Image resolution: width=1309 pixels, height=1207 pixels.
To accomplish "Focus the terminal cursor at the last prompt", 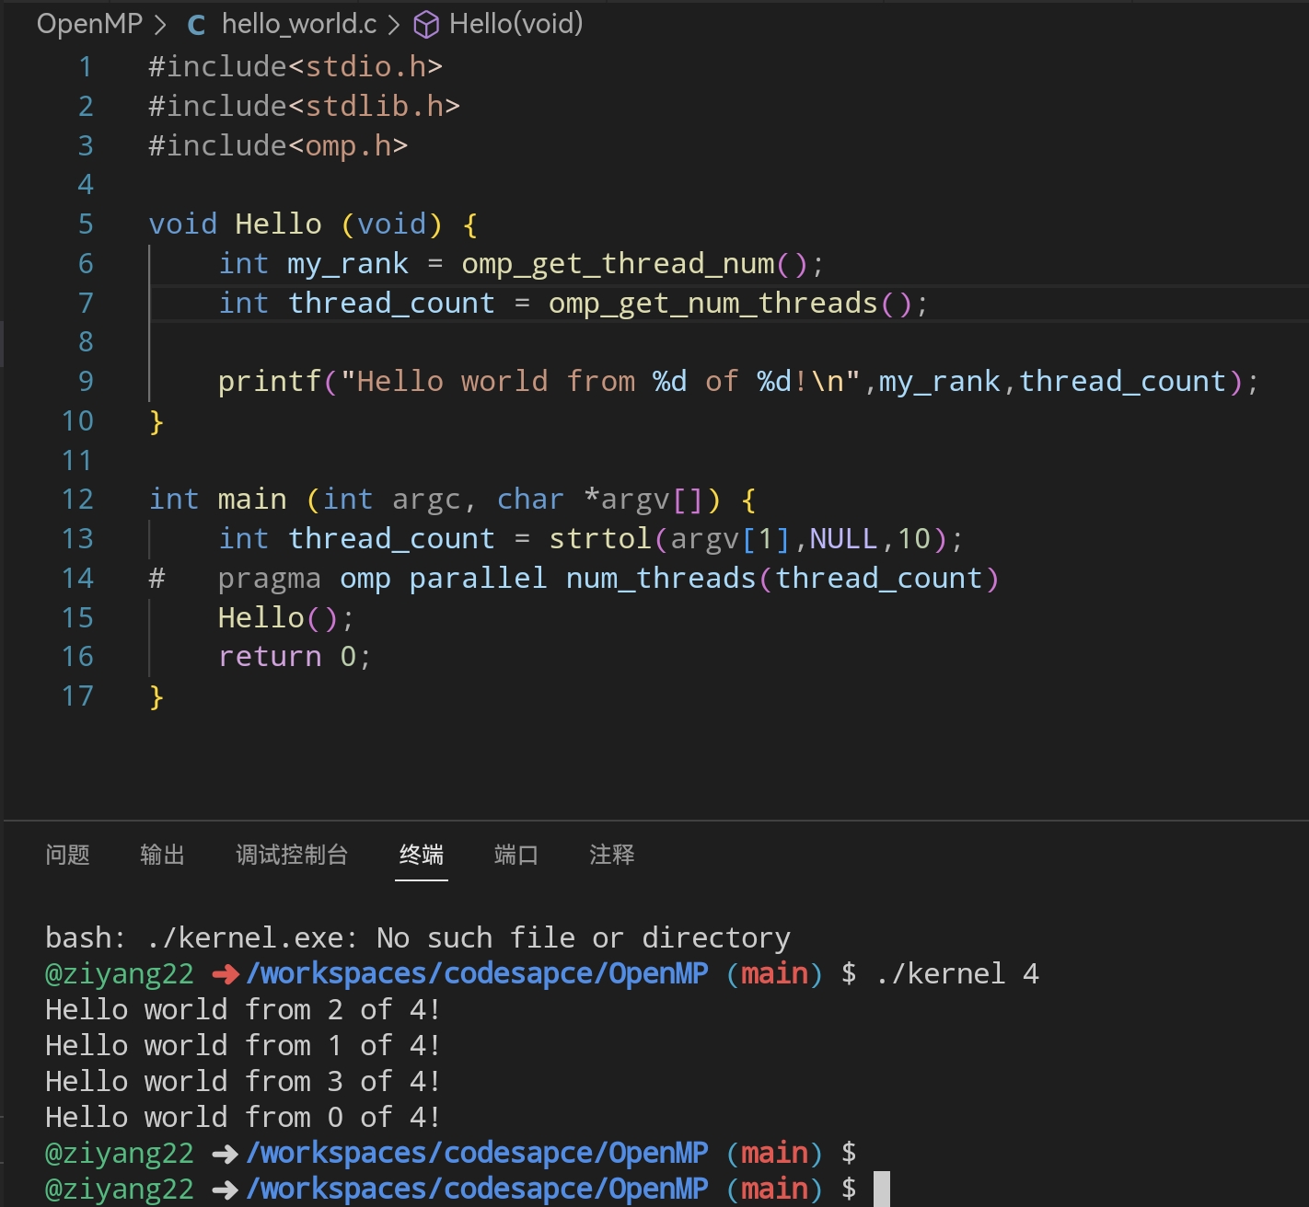I will point(882,1189).
